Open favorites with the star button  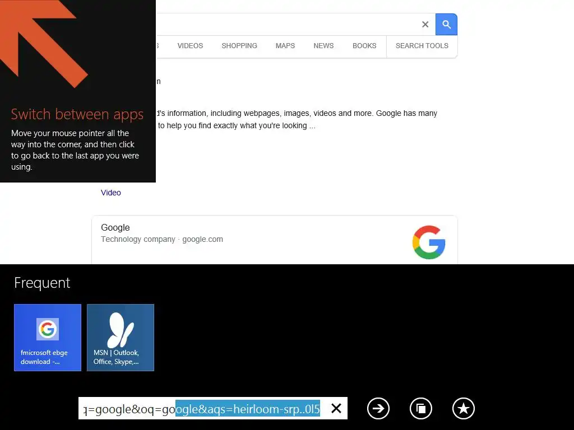coord(464,408)
